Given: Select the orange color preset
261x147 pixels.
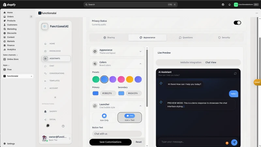Looking at the screenshot, I should pos(130,79).
